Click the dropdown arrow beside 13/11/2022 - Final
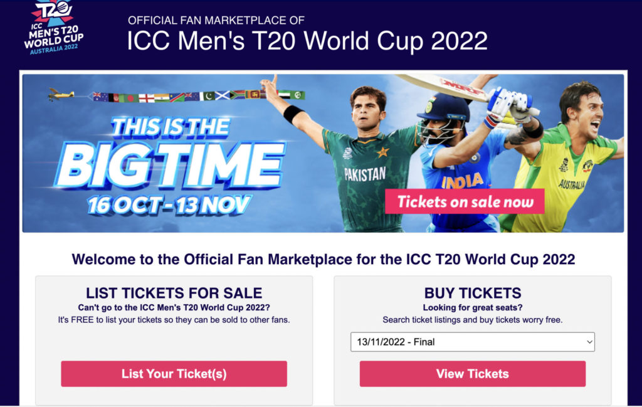This screenshot has width=642, height=407. (588, 342)
